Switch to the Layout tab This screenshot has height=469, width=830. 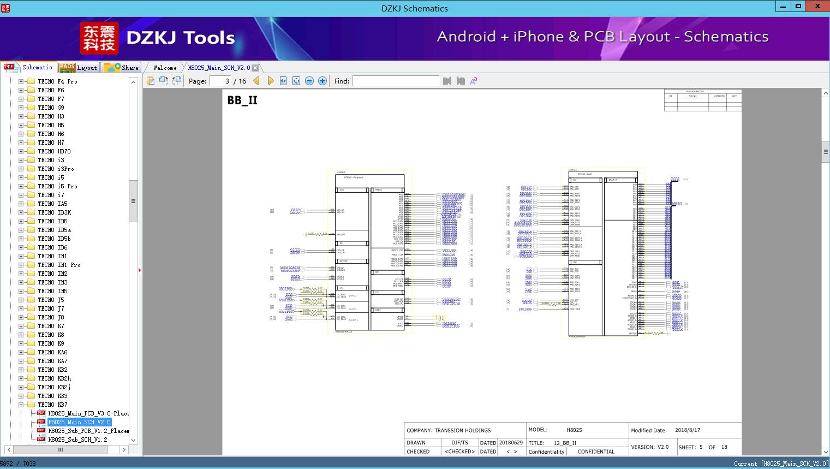coord(78,68)
